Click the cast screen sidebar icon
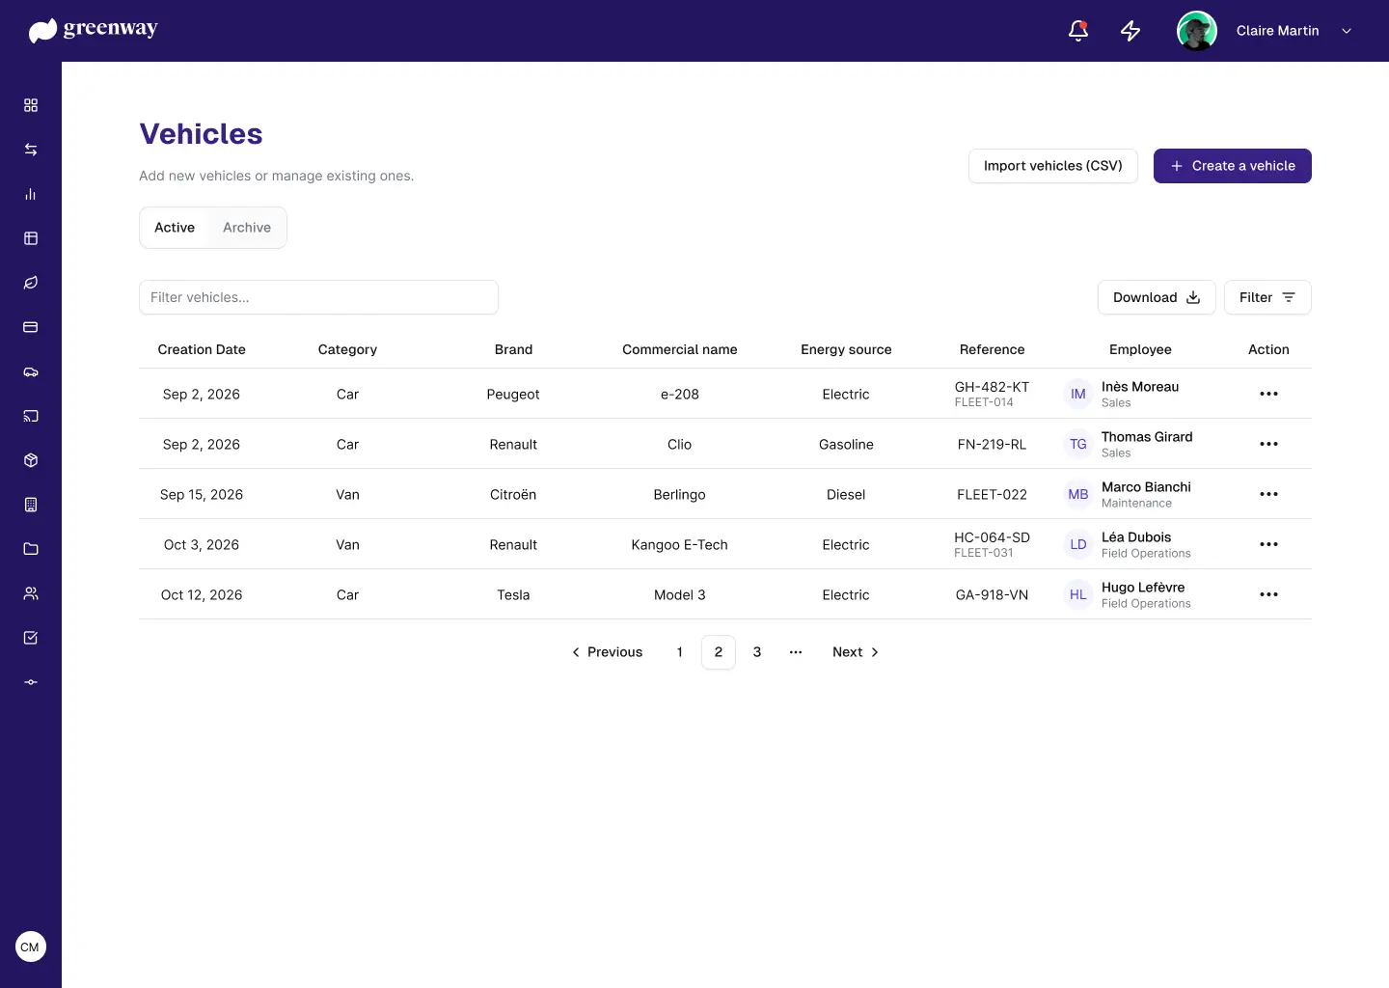Image resolution: width=1389 pixels, height=988 pixels. coord(31,416)
